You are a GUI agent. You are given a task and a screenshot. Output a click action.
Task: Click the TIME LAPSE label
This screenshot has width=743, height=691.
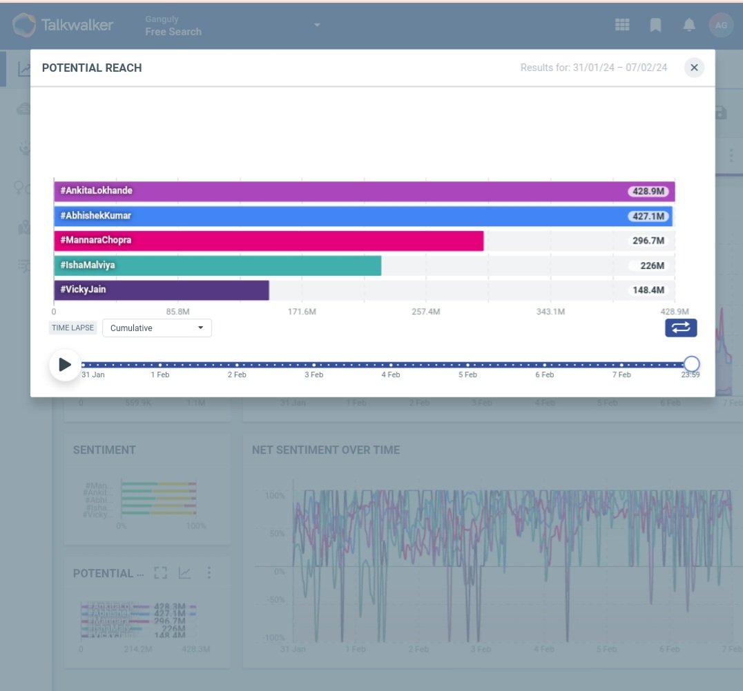point(73,328)
